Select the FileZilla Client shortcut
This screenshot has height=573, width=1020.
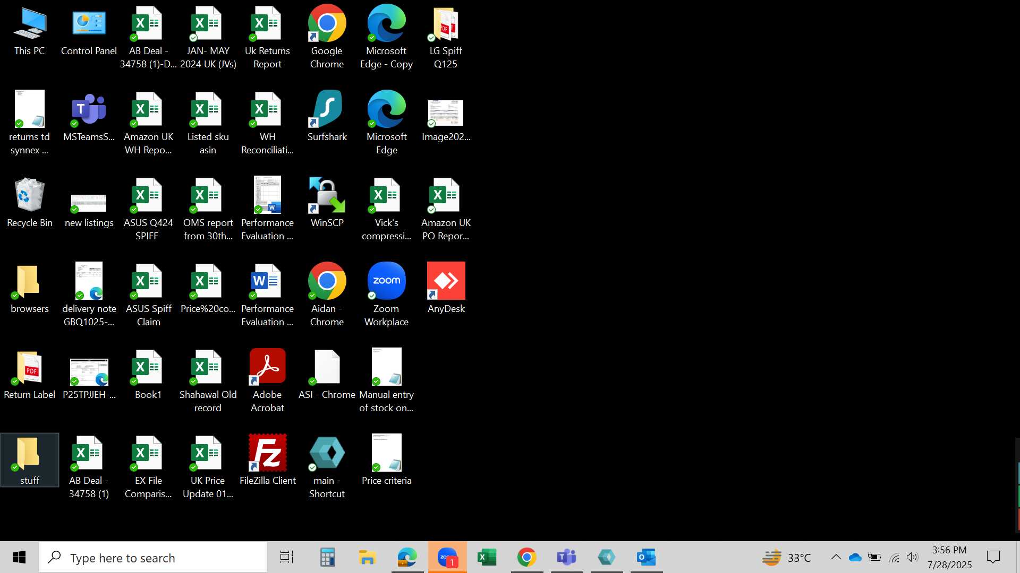tap(267, 461)
